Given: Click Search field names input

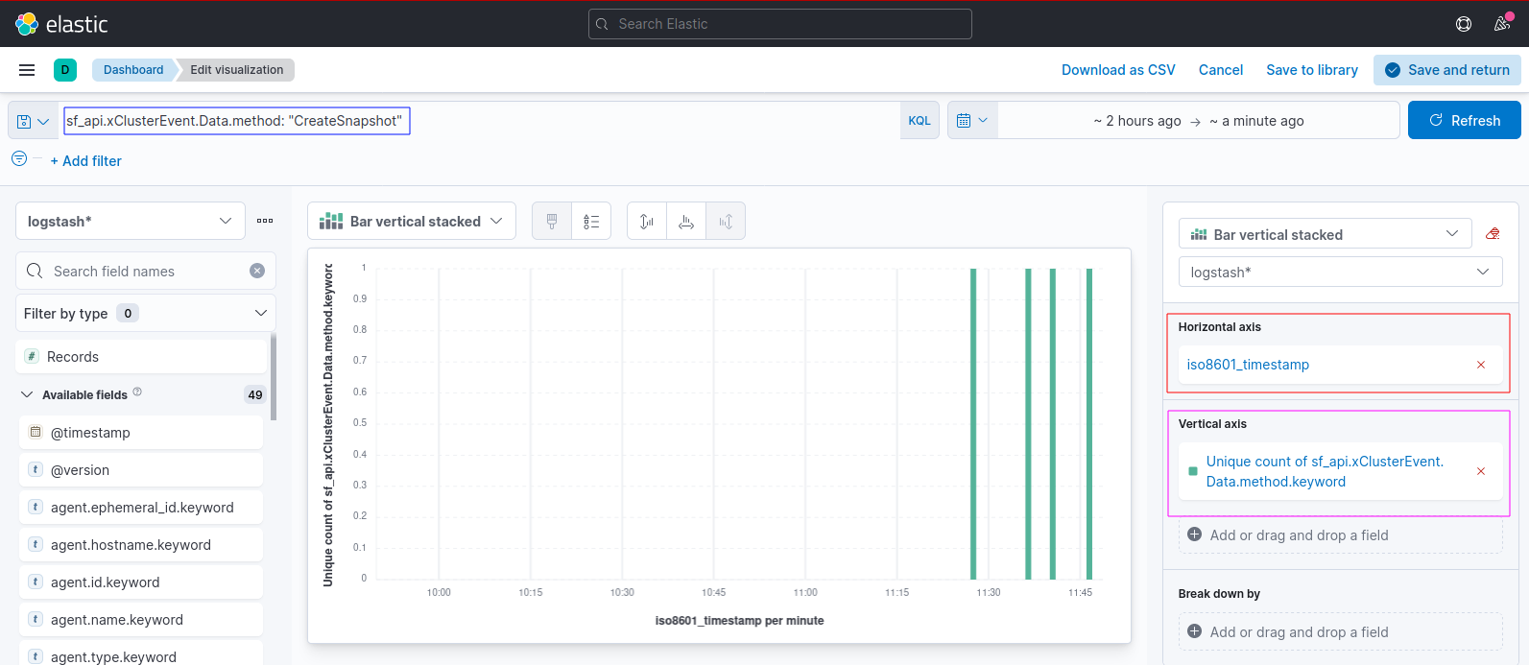Looking at the screenshot, I should [x=146, y=271].
